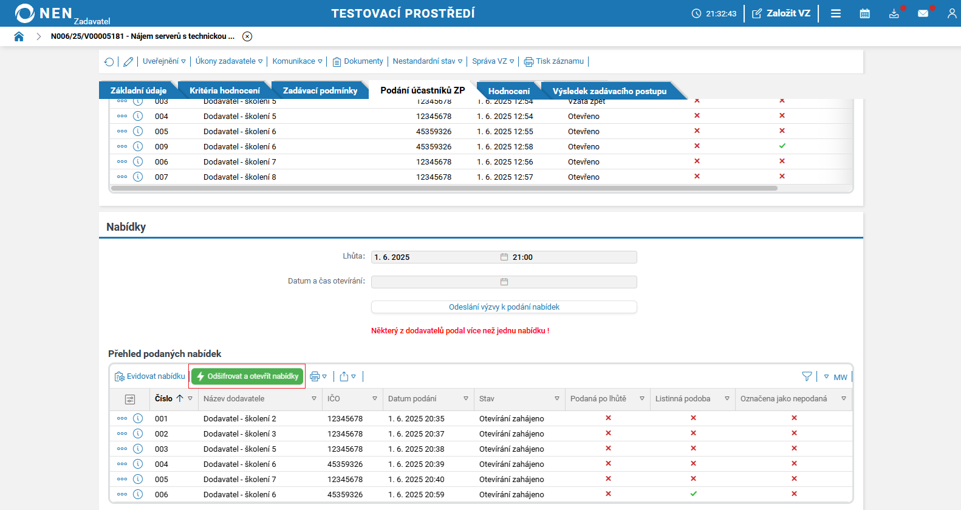961x510 pixels.
Task: Click the pencil edit icon
Action: pos(128,62)
